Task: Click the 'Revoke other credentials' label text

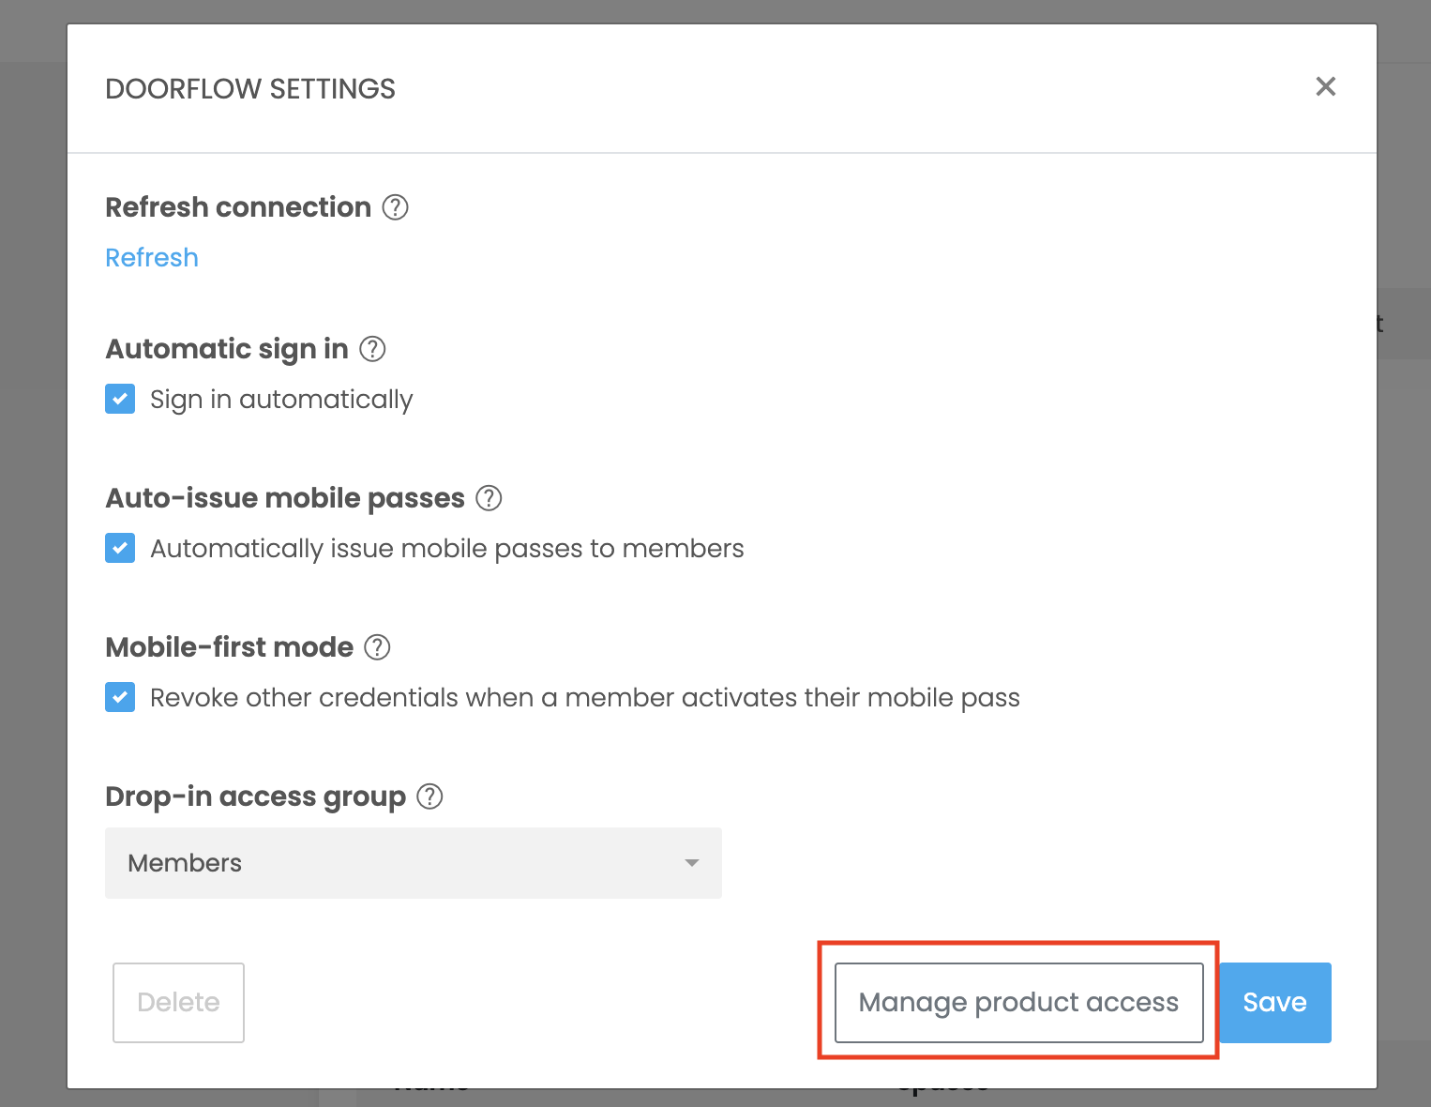Action: pos(584,698)
